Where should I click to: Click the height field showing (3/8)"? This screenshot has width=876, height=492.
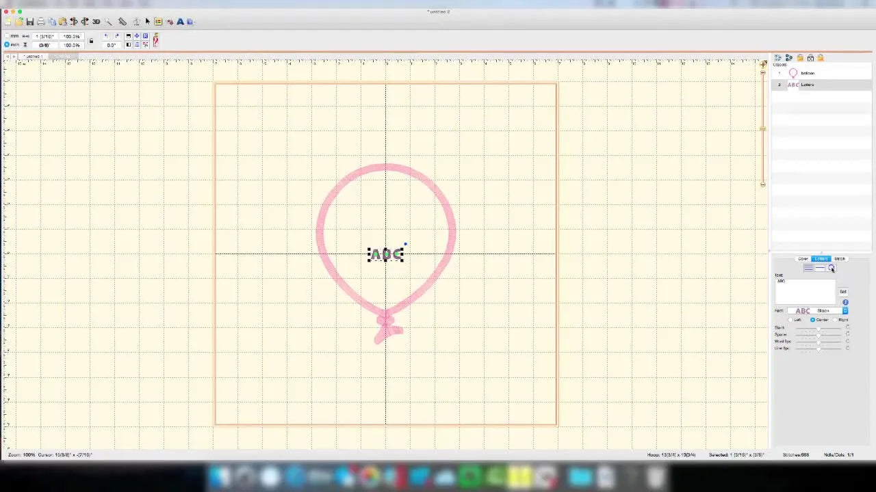tap(45, 45)
